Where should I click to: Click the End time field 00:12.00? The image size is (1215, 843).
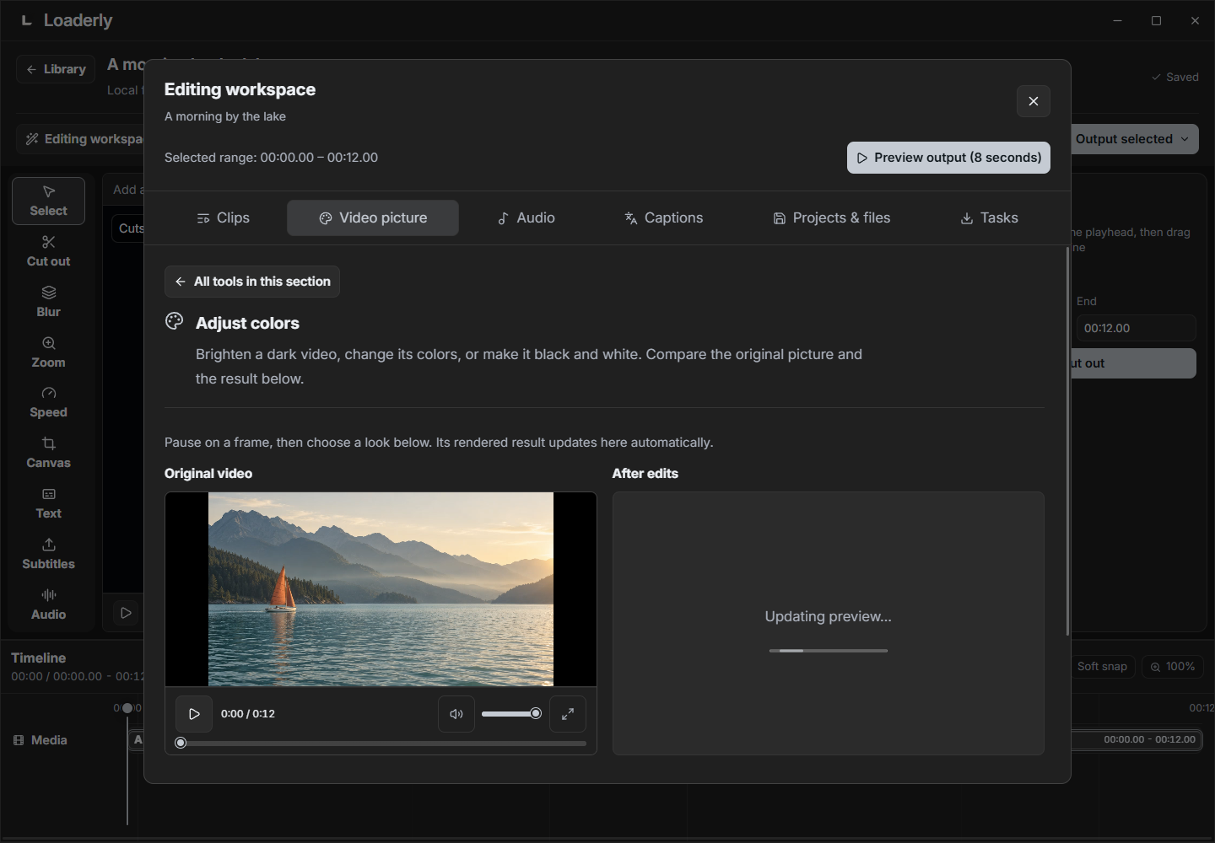point(1136,328)
